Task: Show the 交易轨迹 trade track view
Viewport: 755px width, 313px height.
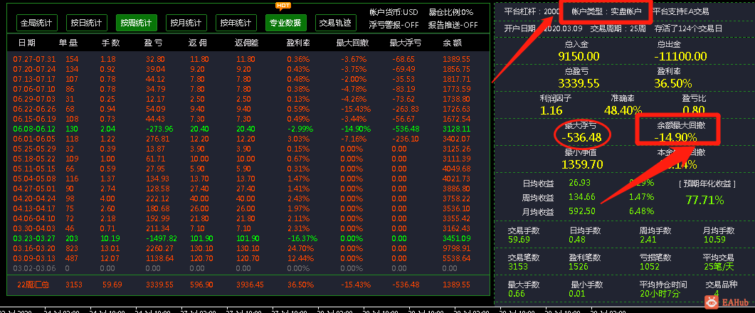Action: click(336, 23)
